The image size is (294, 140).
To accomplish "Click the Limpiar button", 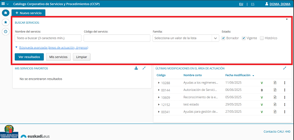I will click(81, 57).
